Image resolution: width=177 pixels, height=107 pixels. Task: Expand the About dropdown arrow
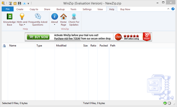(55, 25)
